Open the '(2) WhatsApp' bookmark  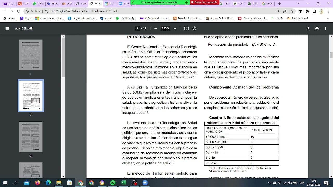[126, 18]
